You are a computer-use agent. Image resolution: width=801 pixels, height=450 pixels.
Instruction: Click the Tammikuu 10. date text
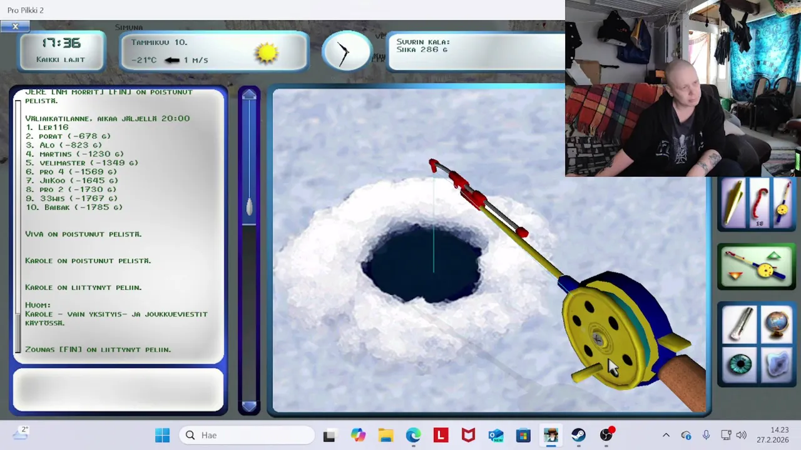point(159,42)
